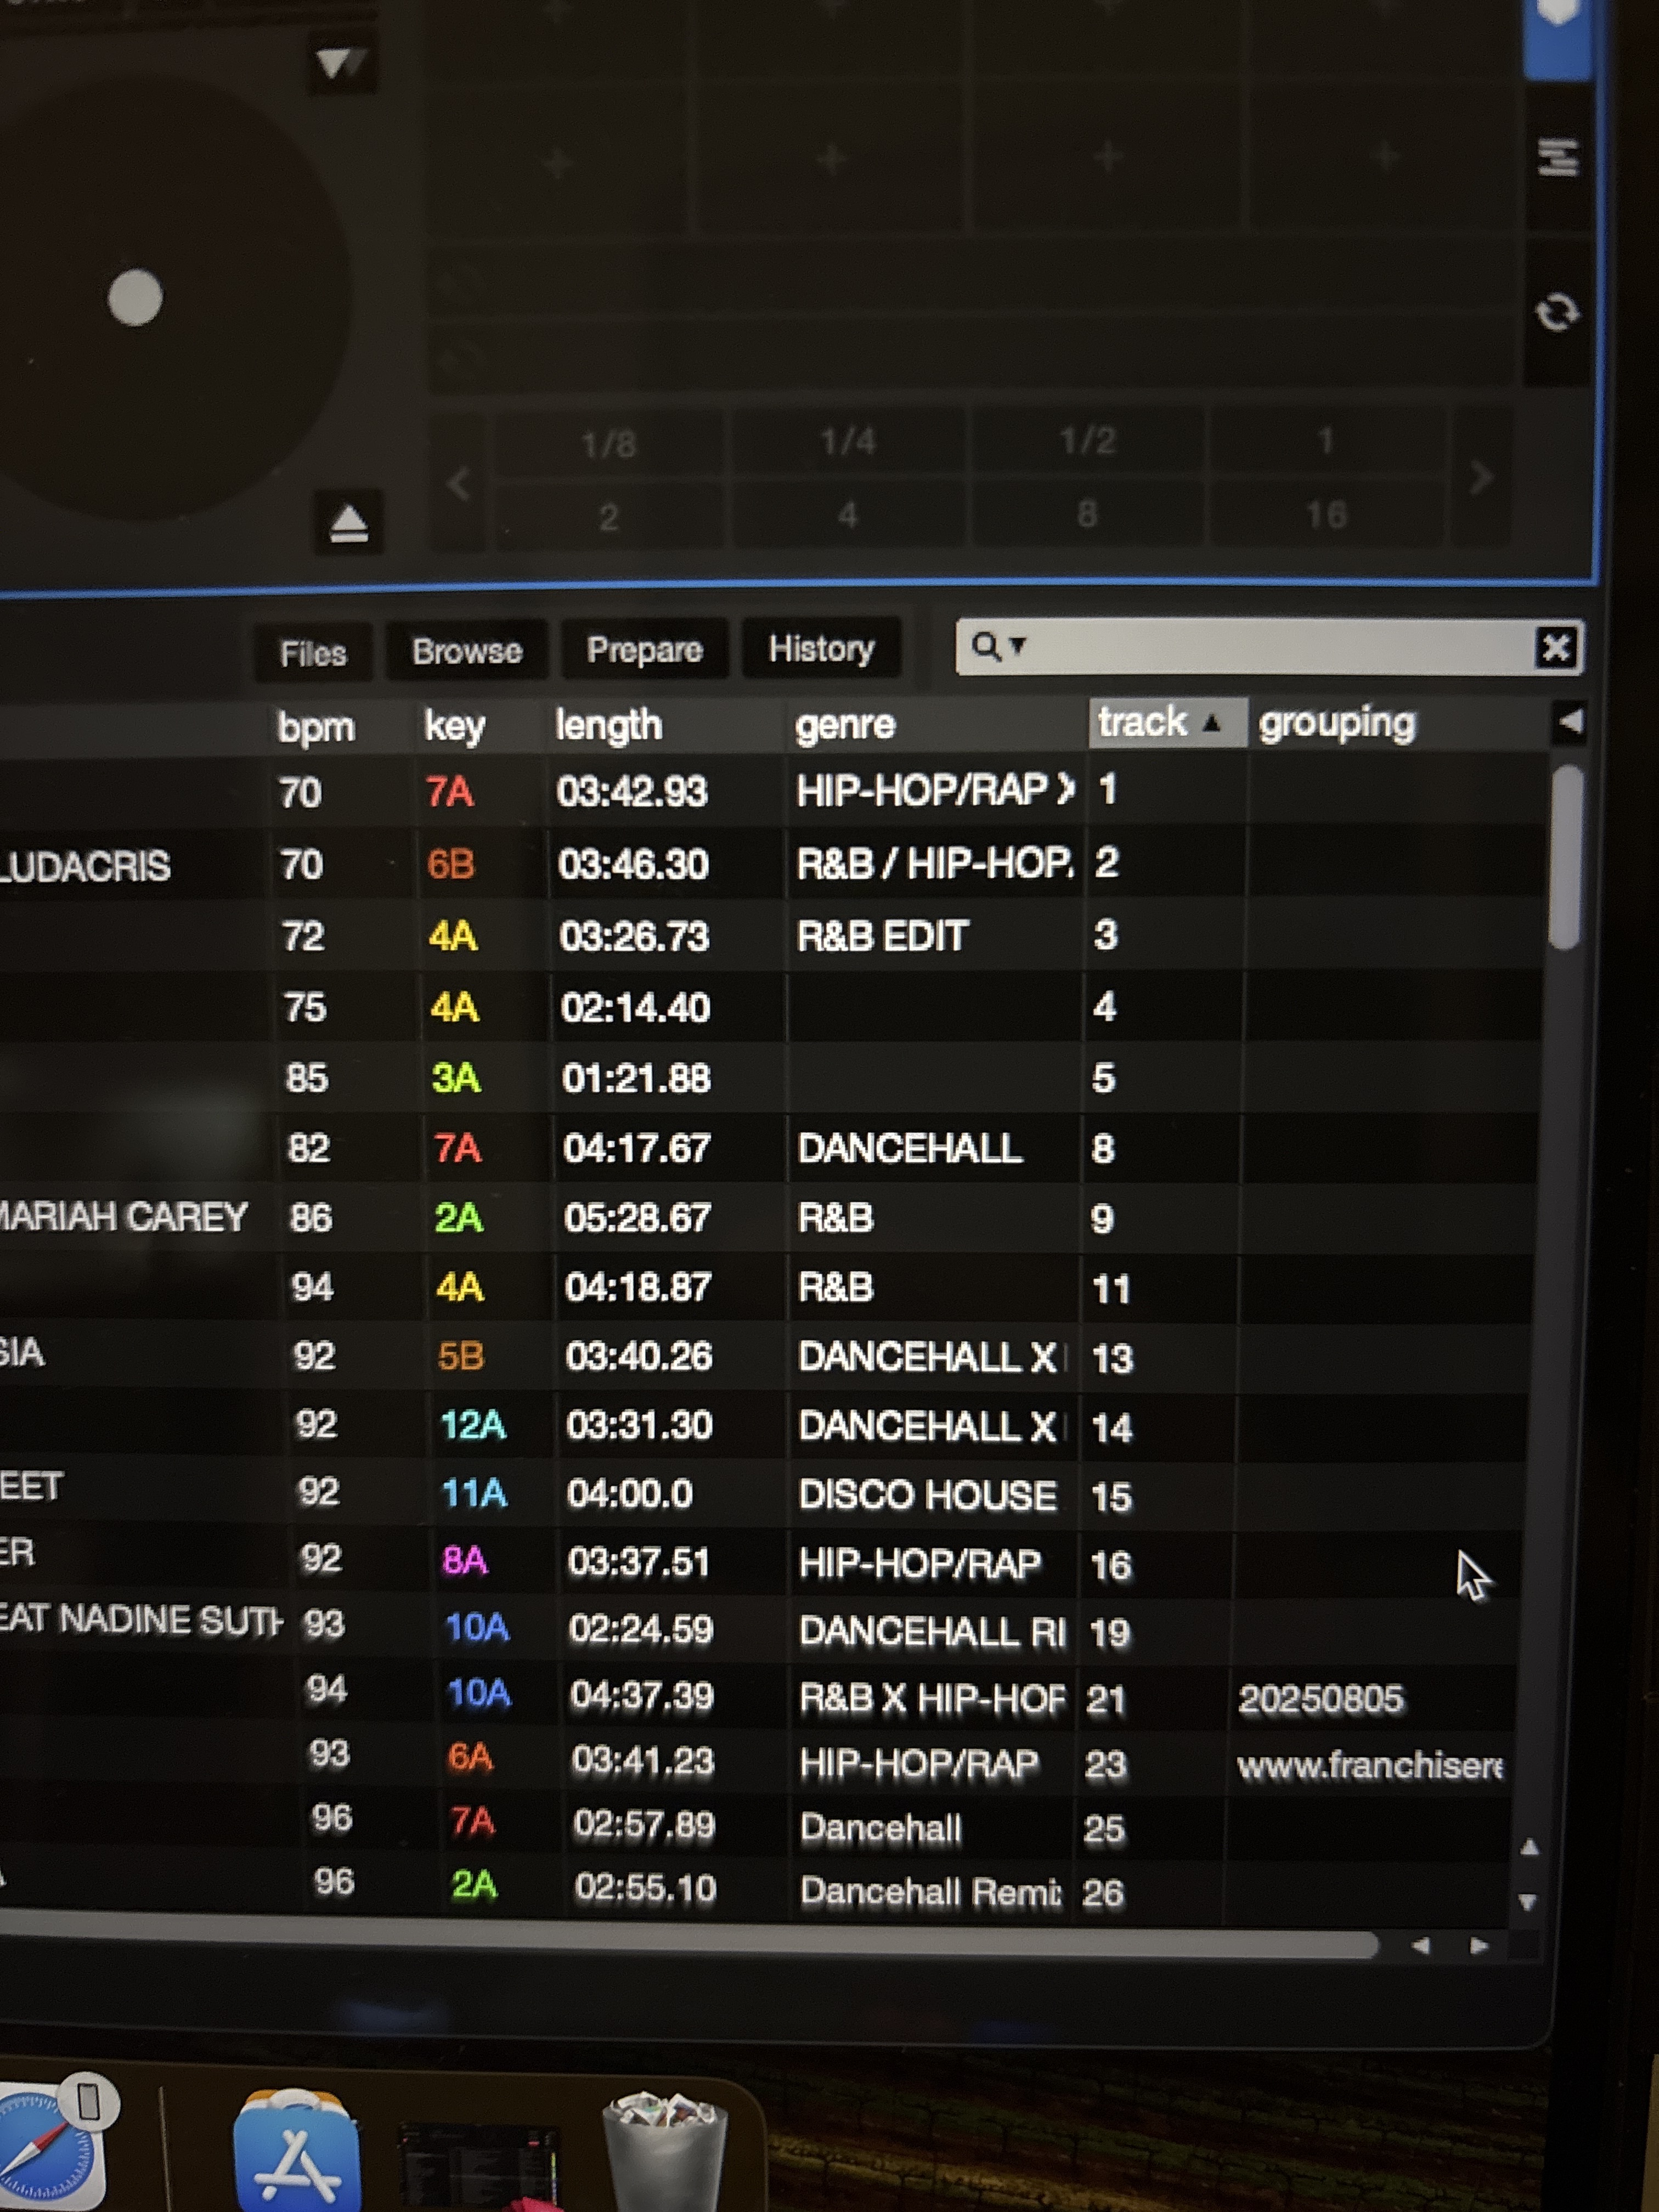1659x2212 pixels.
Task: Switch to the Browse panel
Action: [467, 651]
